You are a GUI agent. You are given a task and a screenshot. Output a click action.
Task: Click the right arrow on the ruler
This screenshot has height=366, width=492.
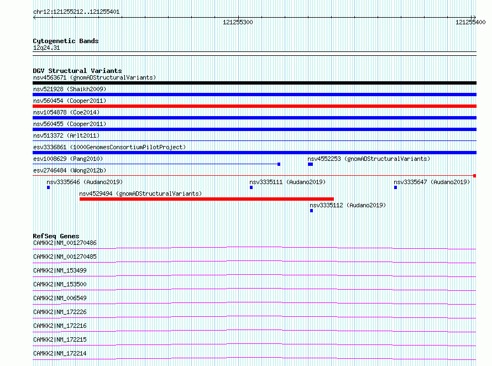click(x=474, y=18)
